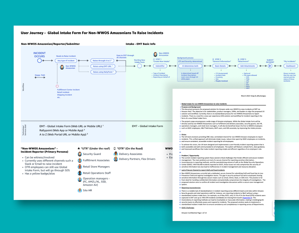This screenshot has width=299, height=233.
Task: Select the AI determines both node
Action: tap(190, 66)
